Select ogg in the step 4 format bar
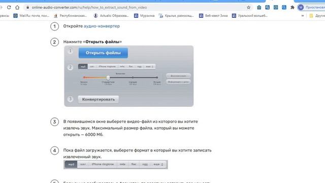Screen dimensions: 325x183 coord(145,164)
